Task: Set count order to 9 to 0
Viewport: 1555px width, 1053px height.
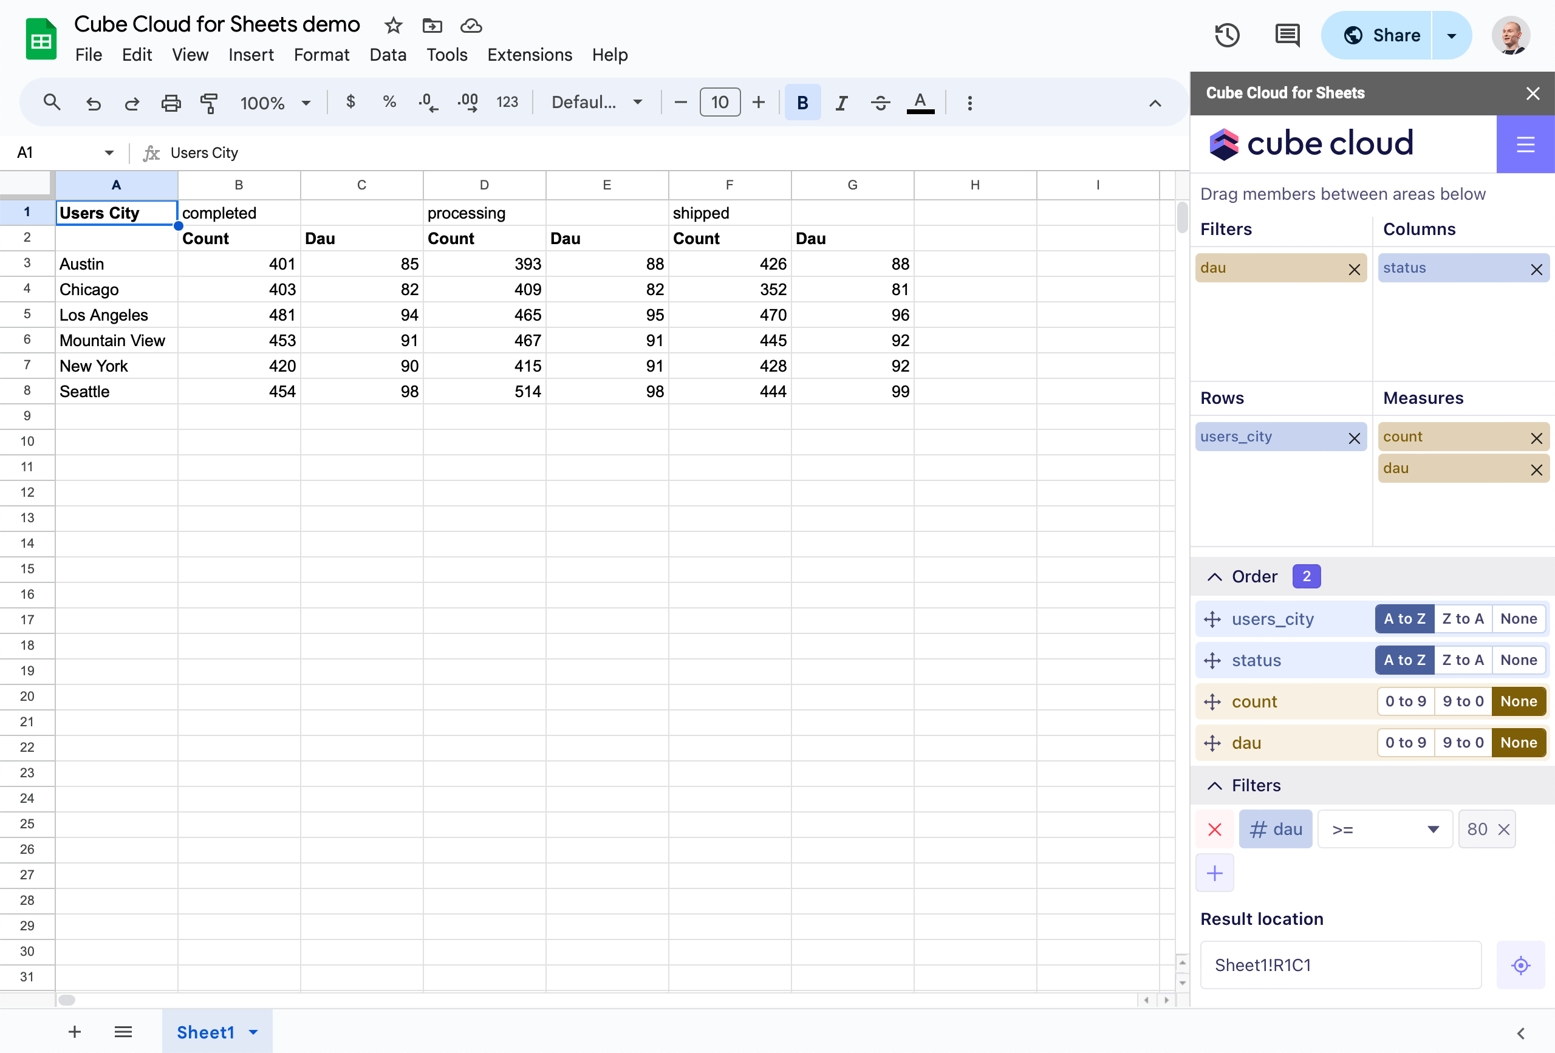Action: point(1463,701)
